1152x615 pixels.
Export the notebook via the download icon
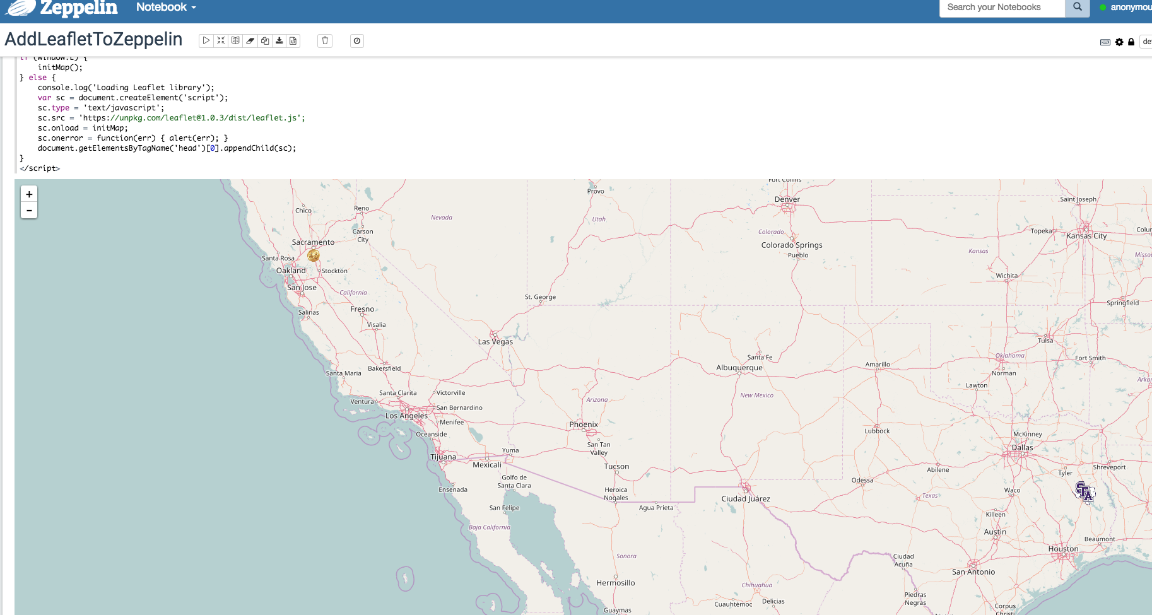pos(279,40)
